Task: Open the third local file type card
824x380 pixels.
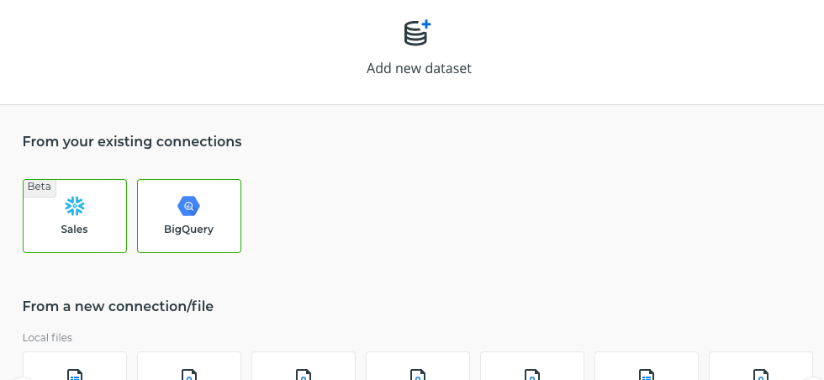Action: [x=304, y=367]
